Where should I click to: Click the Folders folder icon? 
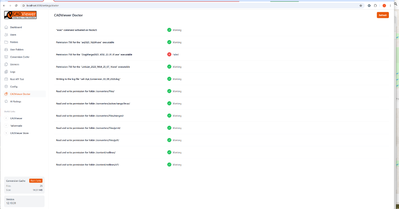tap(6, 42)
